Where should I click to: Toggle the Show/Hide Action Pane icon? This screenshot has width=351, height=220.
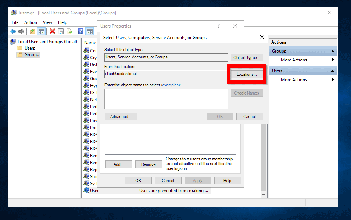[x=90, y=31]
